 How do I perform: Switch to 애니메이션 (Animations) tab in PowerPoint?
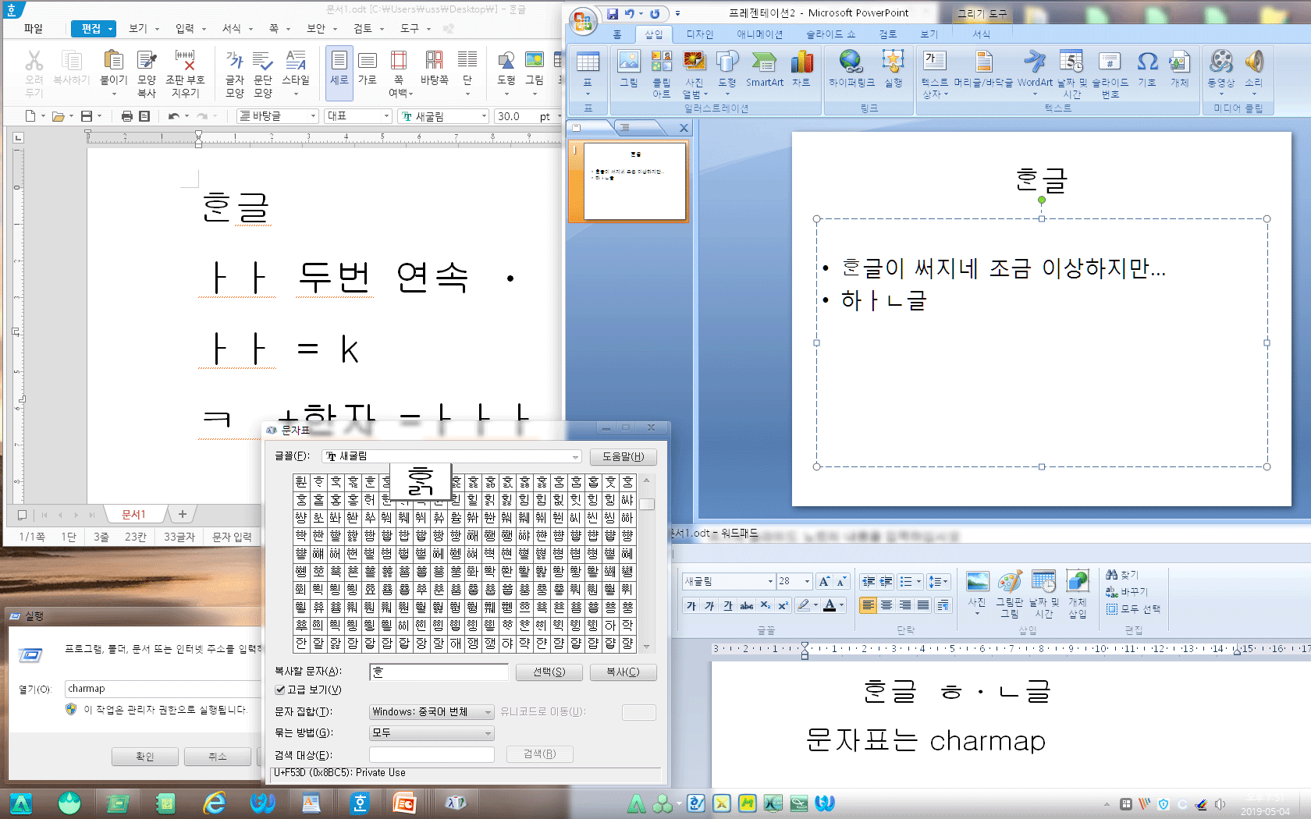click(759, 34)
